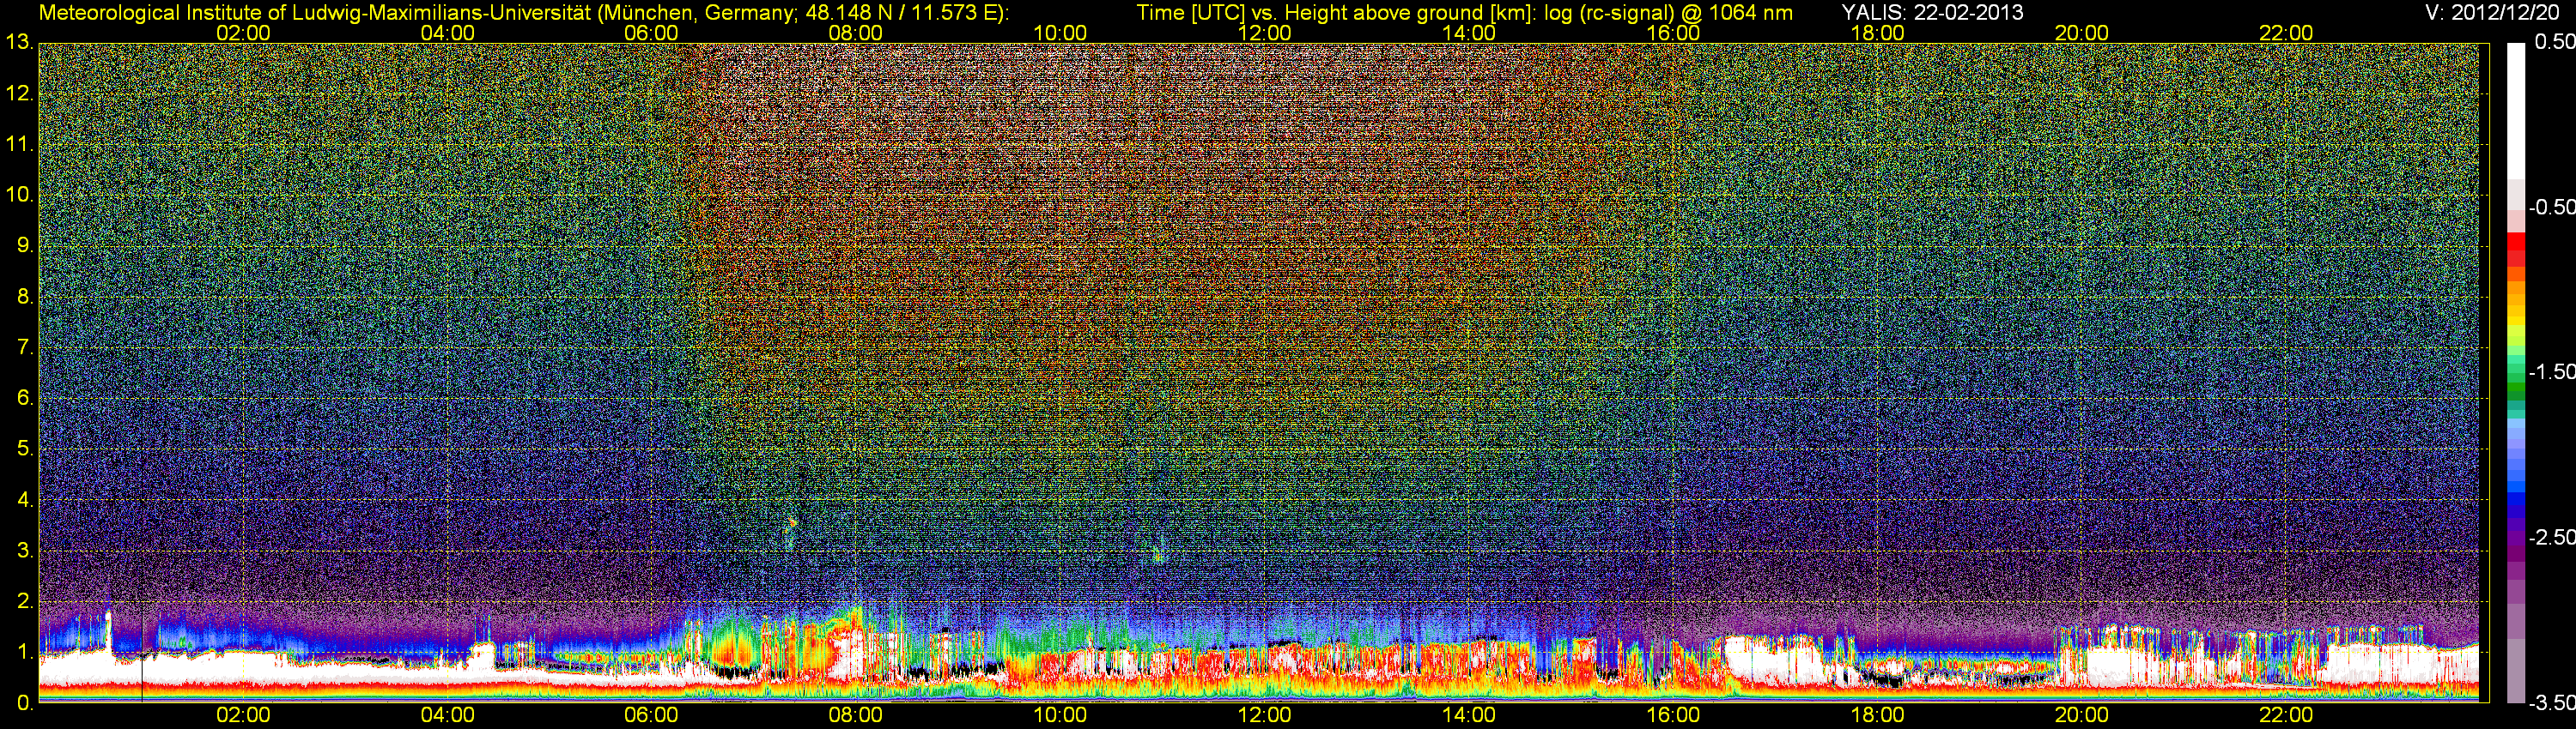Click the 6 km height axis label

pos(24,399)
